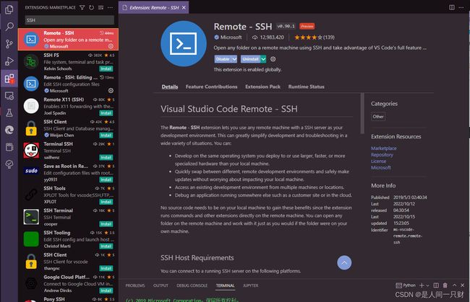Open the Run and Debug view
The height and width of the screenshot is (302, 470).
pyautogui.click(x=9, y=61)
